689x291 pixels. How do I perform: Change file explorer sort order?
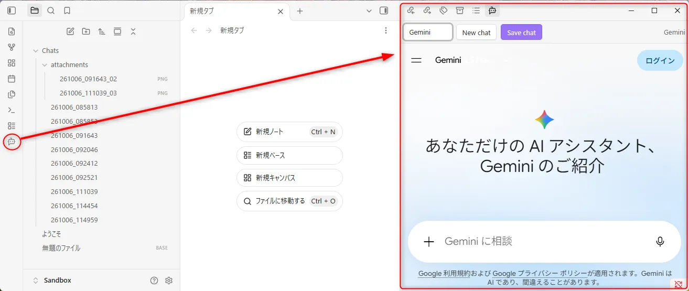click(x=102, y=31)
